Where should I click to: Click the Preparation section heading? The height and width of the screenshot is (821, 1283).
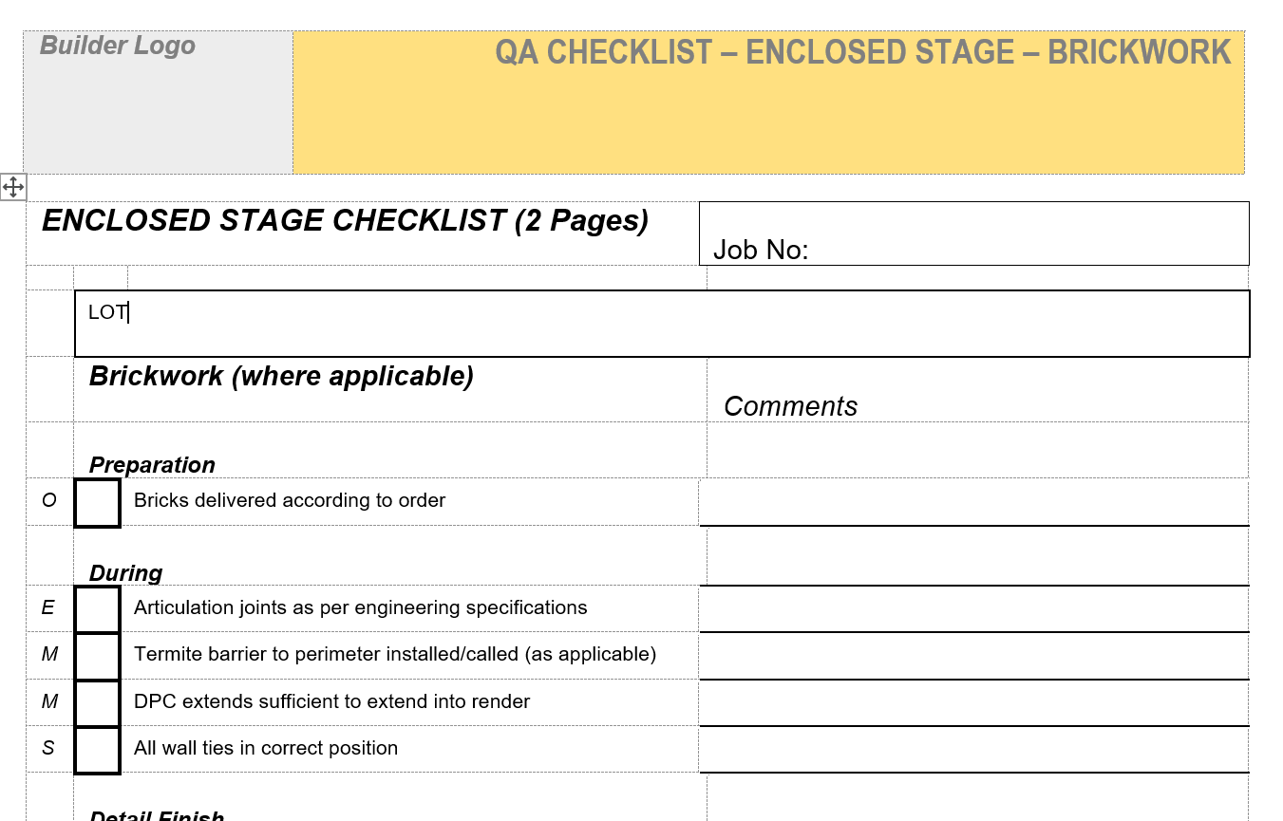[x=152, y=465]
